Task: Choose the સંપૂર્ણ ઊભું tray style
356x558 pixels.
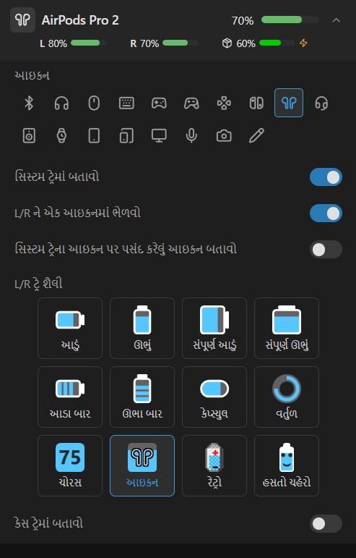Action: [287, 328]
